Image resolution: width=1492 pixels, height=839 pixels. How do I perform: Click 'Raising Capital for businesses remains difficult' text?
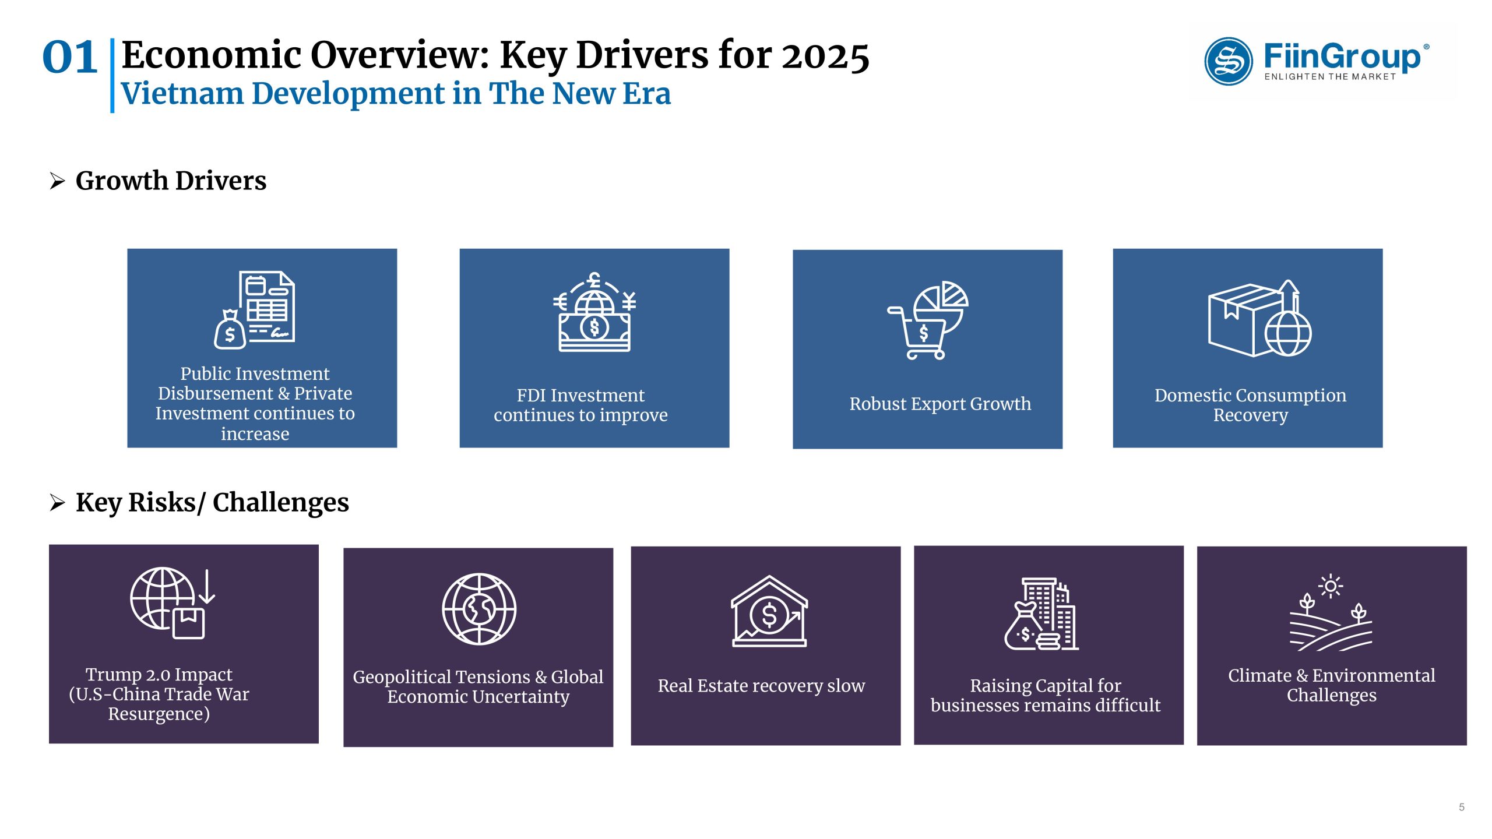click(1045, 695)
